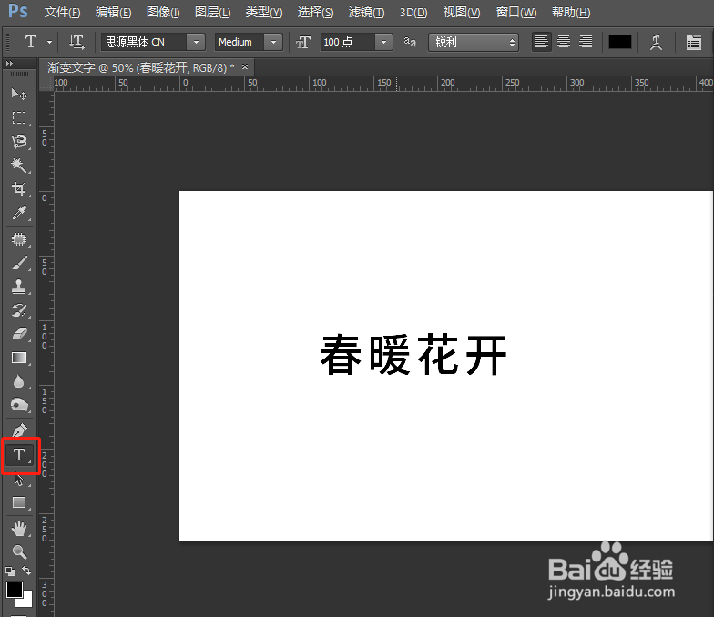Open the 滤镜(T) menu
The height and width of the screenshot is (617, 714).
(366, 13)
